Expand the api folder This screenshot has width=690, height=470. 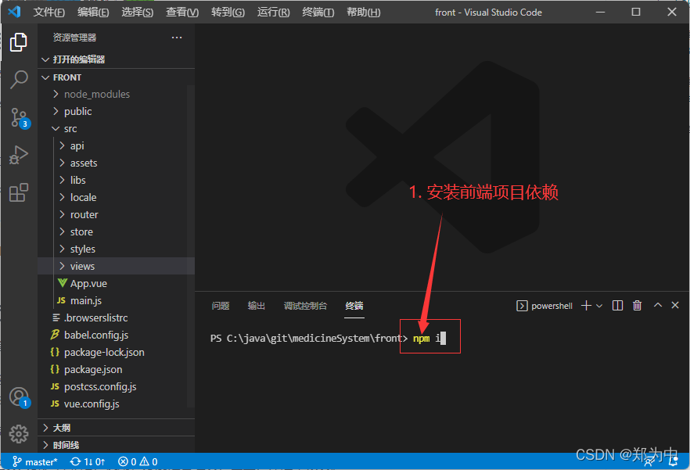click(116, 145)
